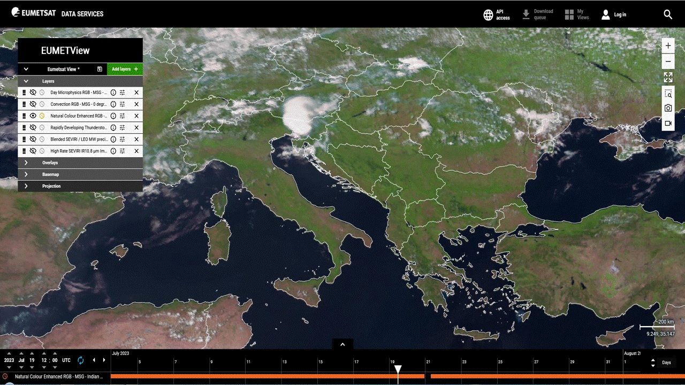Open the Download queue
The image size is (685, 385).
538,14
